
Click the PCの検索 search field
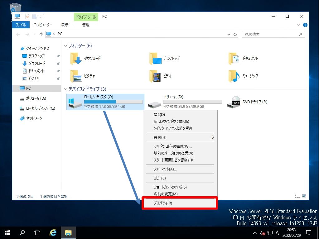coord(273,34)
